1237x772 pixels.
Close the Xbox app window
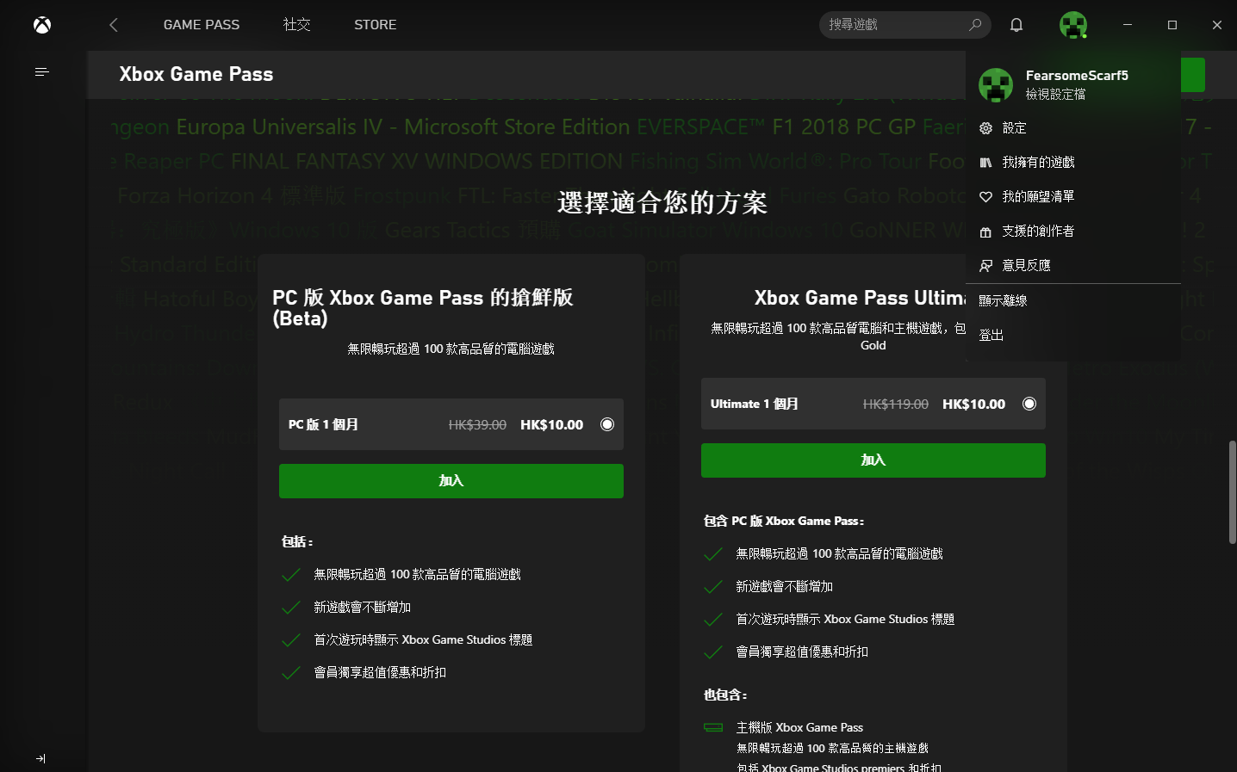click(1217, 25)
